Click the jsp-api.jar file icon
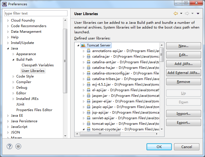 pyautogui.click(x=89, y=113)
